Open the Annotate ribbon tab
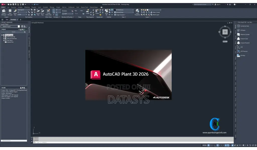Image resolution: width=257 pixels, height=150 pixels. point(45,7)
